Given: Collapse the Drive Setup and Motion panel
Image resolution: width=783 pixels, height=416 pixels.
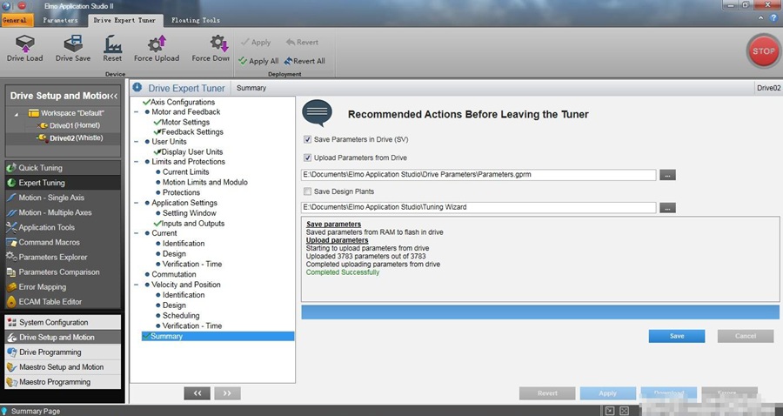Looking at the screenshot, I should (113, 96).
